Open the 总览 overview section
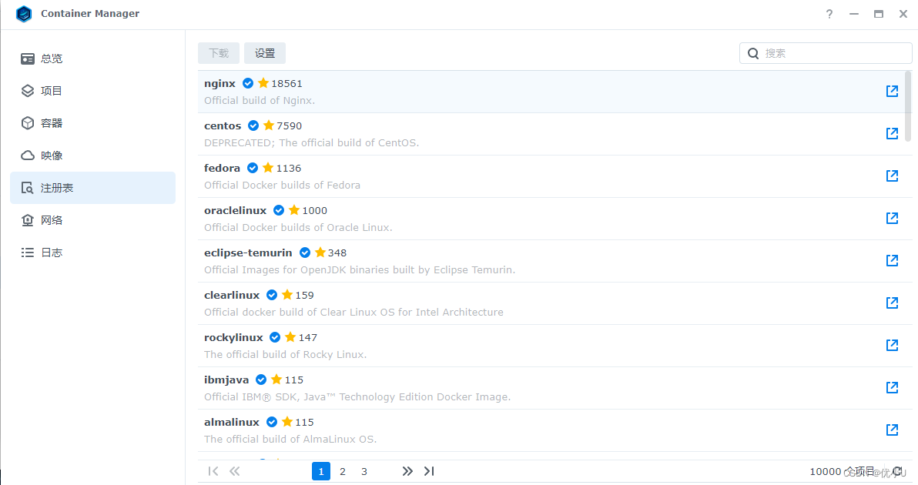Viewport: 918px width, 485px height. coord(92,59)
